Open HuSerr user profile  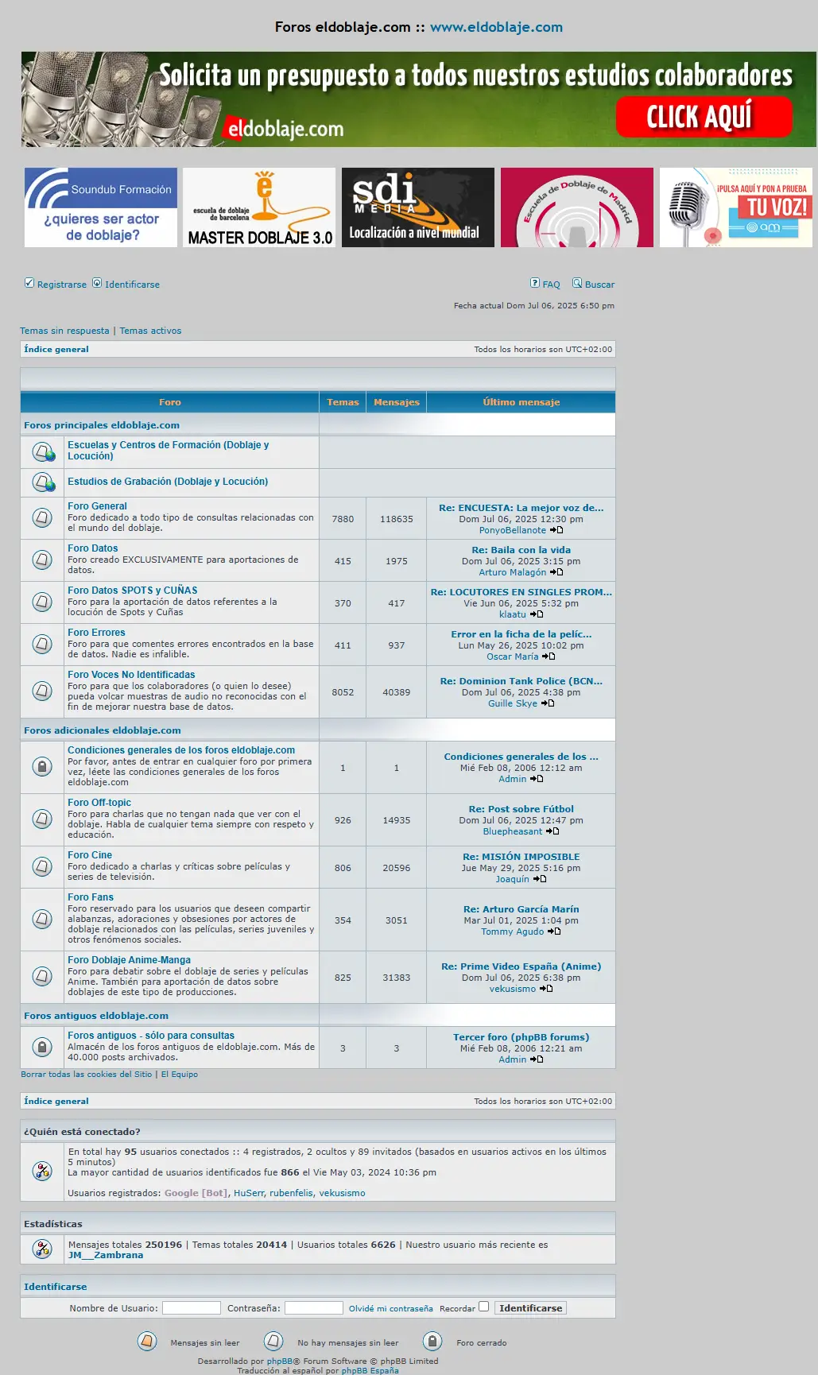(x=249, y=1193)
